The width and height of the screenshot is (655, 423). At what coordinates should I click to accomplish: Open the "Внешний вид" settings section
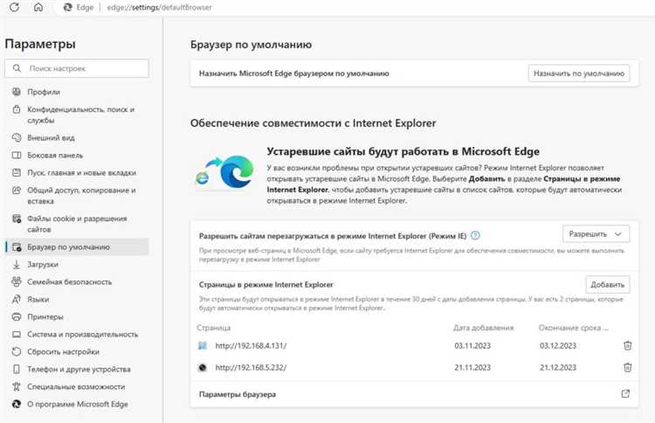pos(50,138)
